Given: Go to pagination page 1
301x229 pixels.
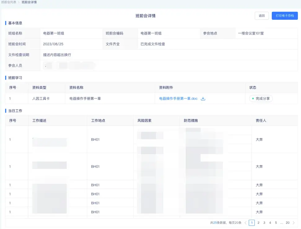Looking at the screenshot, I should point(252,223).
